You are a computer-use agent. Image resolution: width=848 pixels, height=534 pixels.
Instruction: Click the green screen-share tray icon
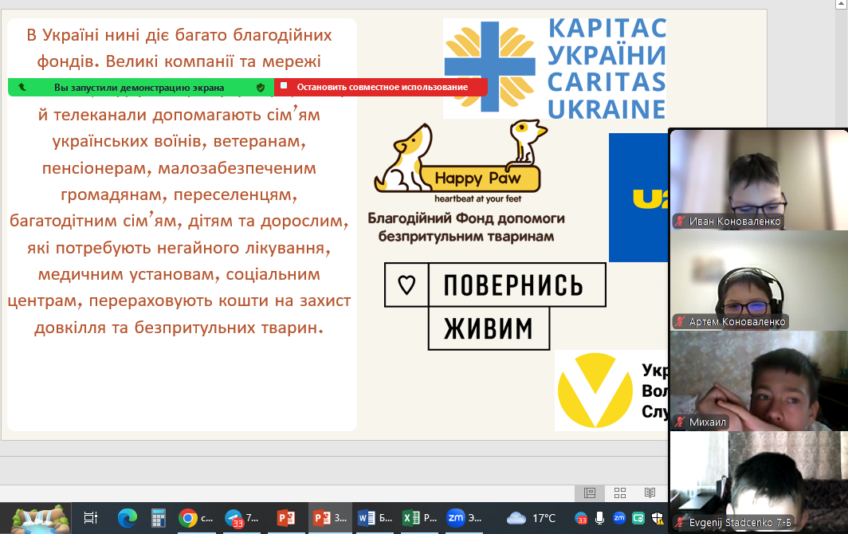pyautogui.click(x=638, y=518)
